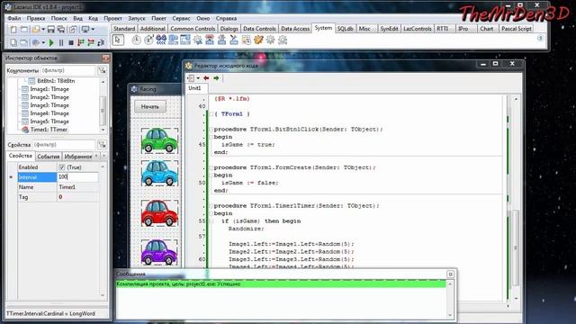Screen dimensions: 576x324
Task: Pick the TTimer clock component icon
Action: (x=136, y=40)
